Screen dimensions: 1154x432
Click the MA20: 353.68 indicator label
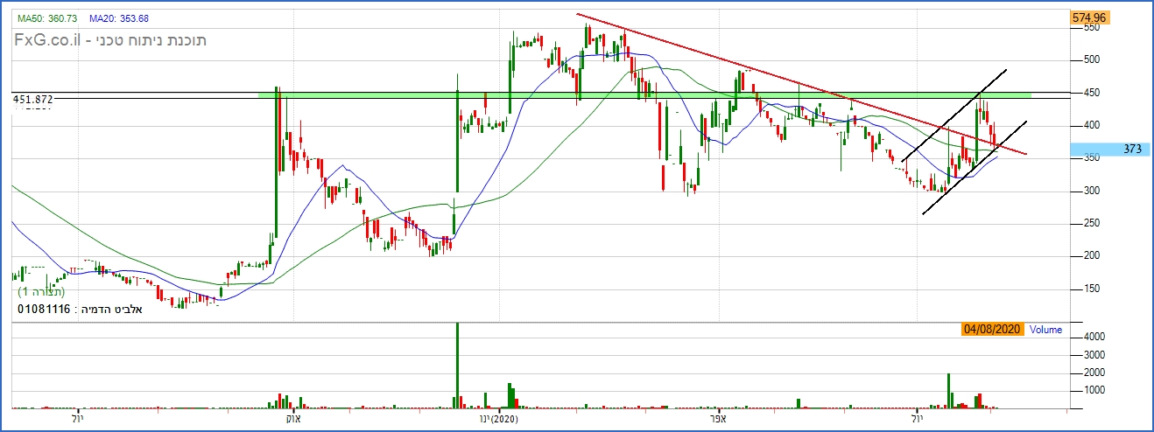coord(119,19)
